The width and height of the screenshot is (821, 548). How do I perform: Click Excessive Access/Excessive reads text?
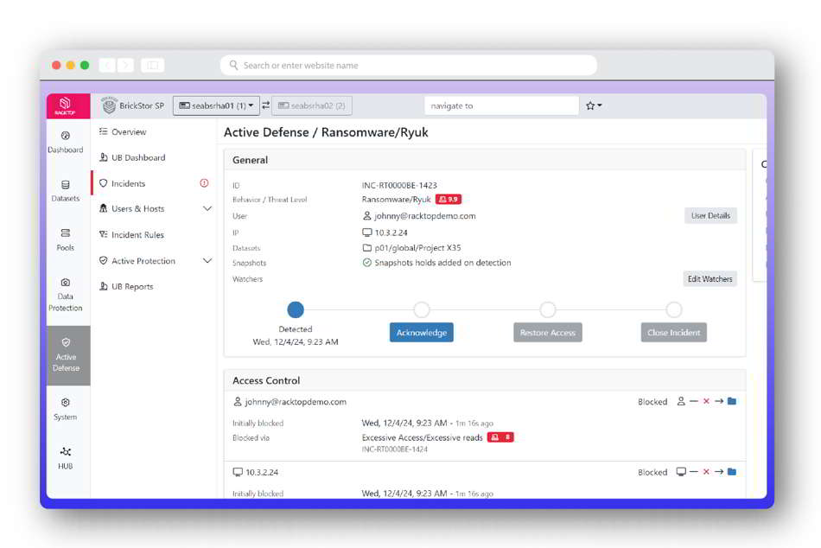(x=422, y=438)
